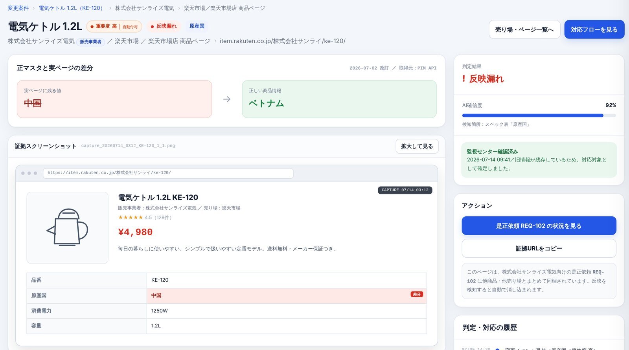Click the 正マスタと実ページの差分 heading
The image size is (629, 350).
pos(55,68)
